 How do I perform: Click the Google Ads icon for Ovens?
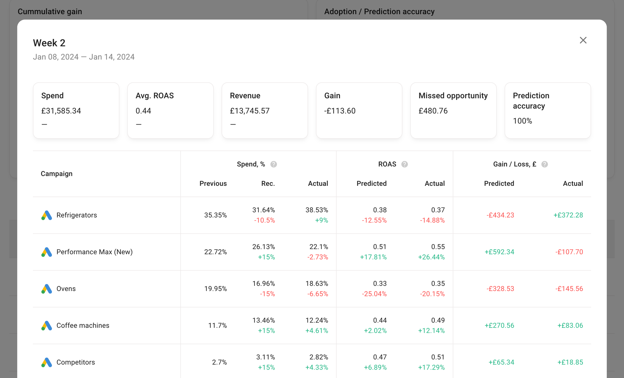pyautogui.click(x=47, y=289)
